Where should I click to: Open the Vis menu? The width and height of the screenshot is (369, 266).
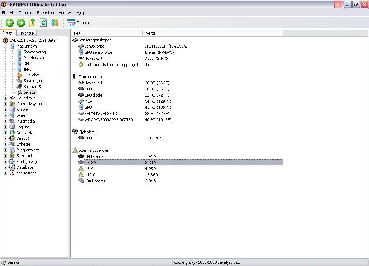coord(12,13)
